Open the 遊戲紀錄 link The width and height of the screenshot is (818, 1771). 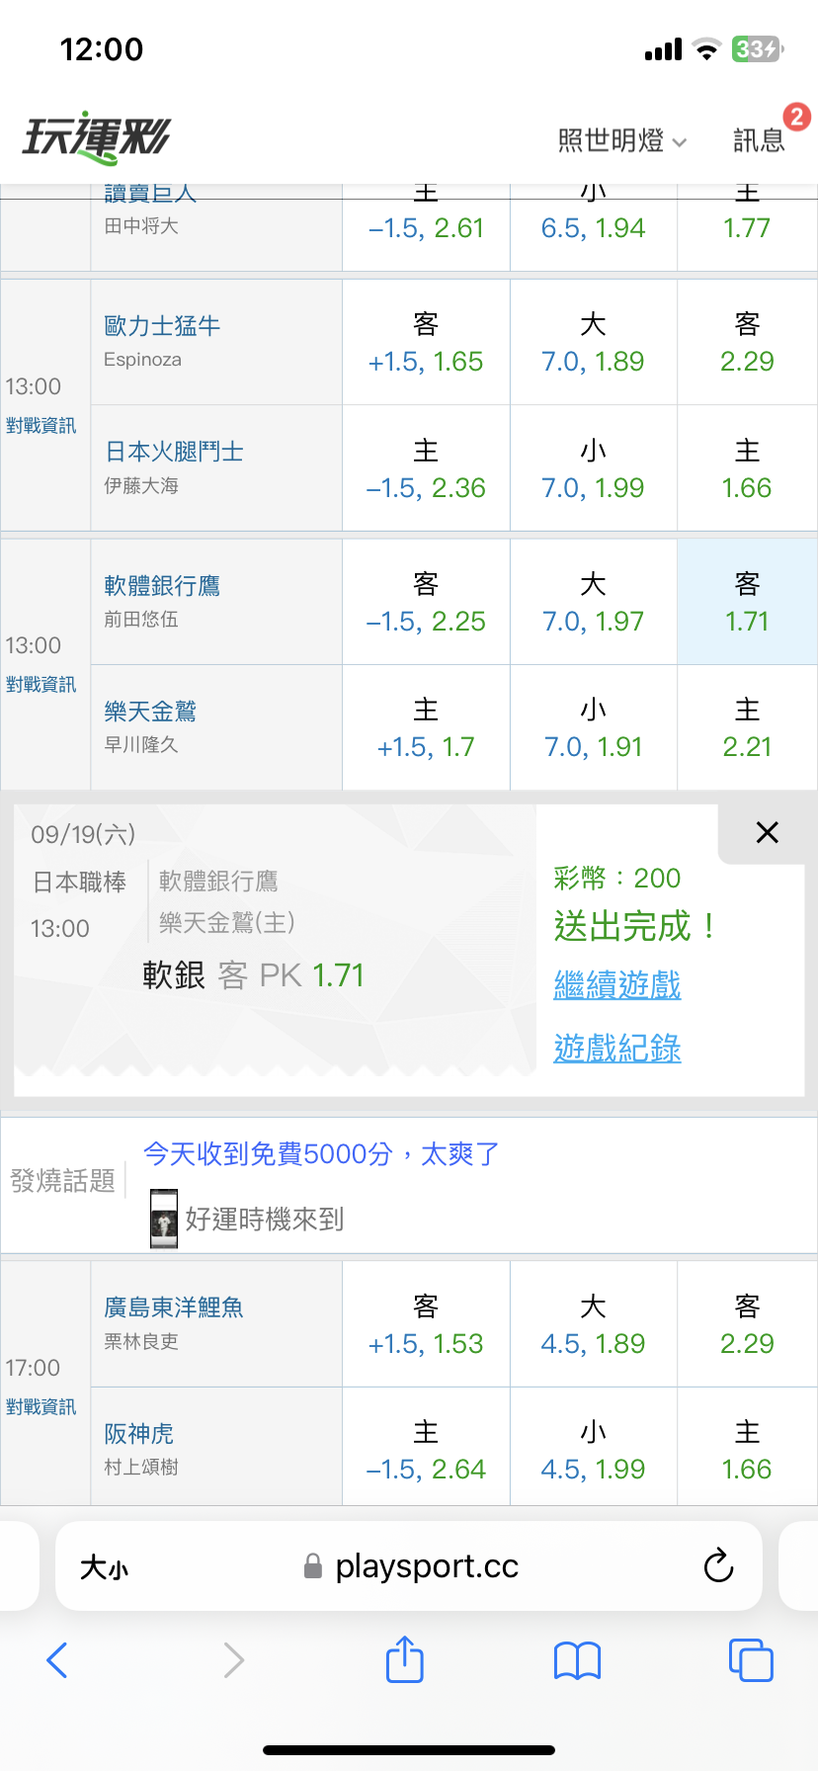617,1048
